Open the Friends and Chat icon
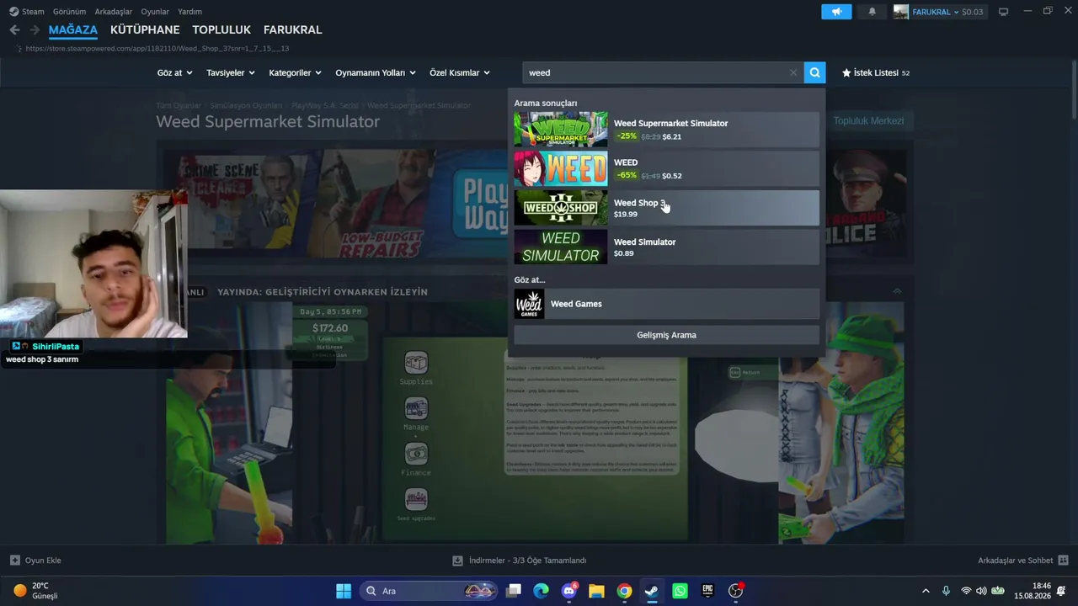1078x606 pixels. (1063, 561)
